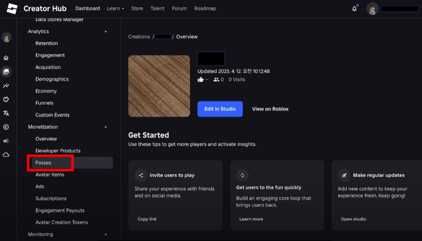Image resolution: width=422 pixels, height=241 pixels.
Task: Collapse the Monetization section
Action: pyautogui.click(x=106, y=127)
